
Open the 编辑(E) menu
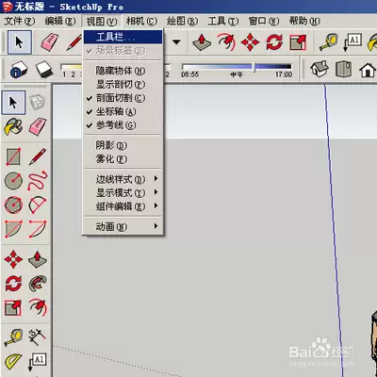[60, 22]
